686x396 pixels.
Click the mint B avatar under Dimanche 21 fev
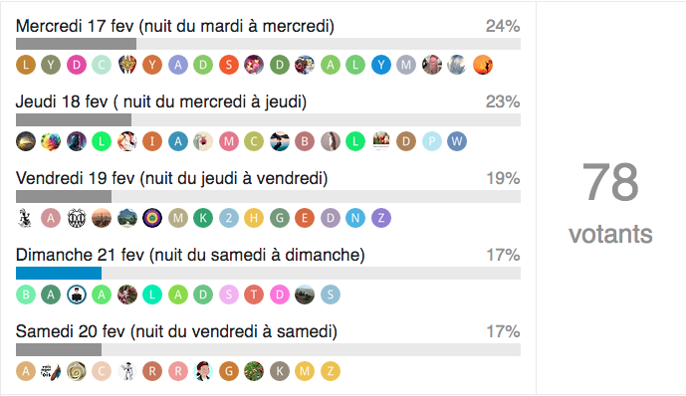[26, 295]
